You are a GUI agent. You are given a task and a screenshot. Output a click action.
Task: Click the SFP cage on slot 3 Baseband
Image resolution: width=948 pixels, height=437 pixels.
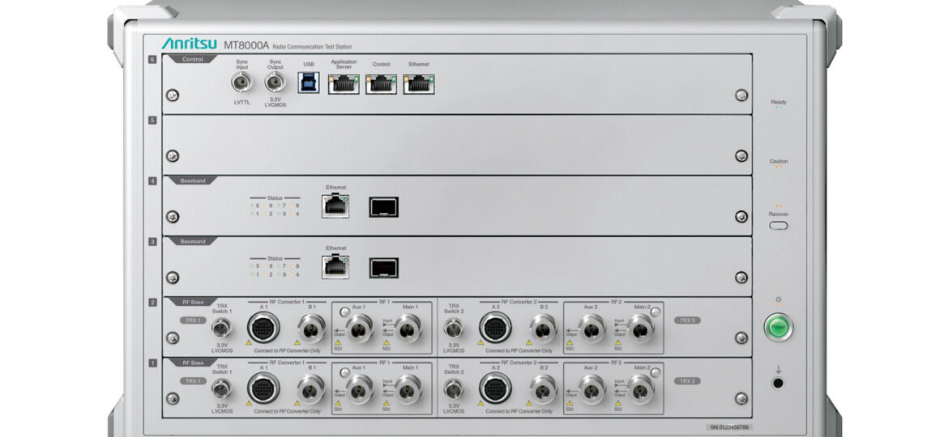click(384, 267)
